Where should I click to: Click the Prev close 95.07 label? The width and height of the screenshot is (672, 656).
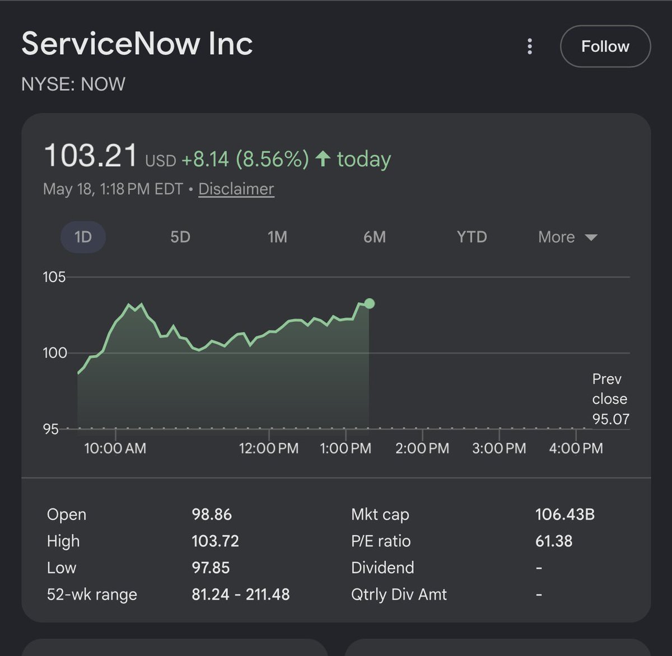pos(610,399)
